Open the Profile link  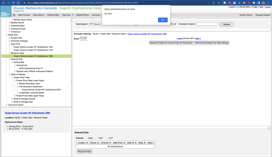255,7
